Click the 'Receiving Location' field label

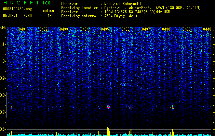(x=80, y=8)
